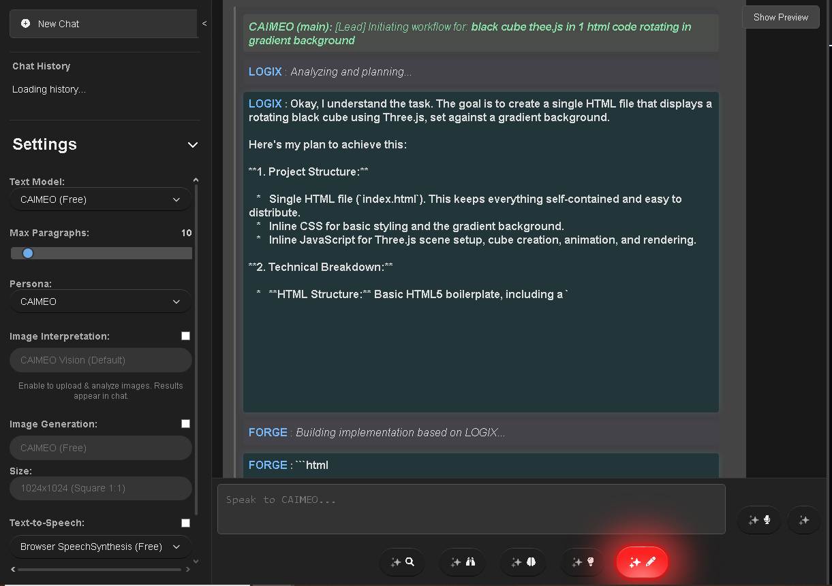832x586 pixels.
Task: Open the Browser SpeechSynthesis dropdown
Action: (101, 547)
